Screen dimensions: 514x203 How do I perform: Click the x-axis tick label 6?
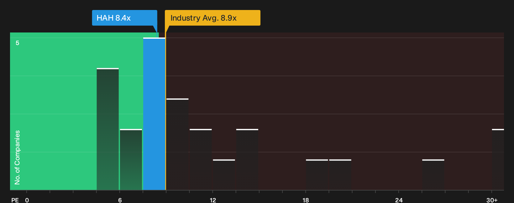point(120,200)
